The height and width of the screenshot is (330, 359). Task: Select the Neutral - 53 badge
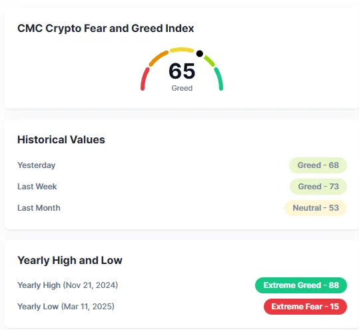coord(316,208)
